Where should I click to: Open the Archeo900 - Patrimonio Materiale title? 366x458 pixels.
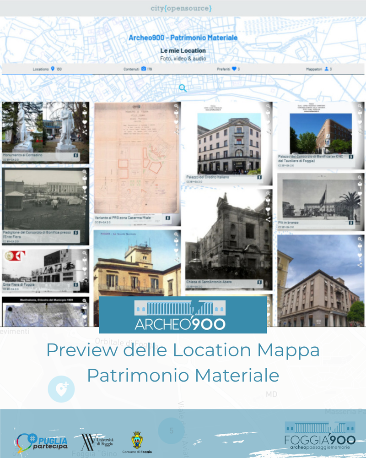click(183, 38)
